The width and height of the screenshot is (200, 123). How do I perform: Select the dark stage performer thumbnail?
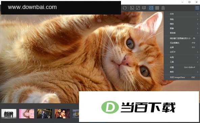pyautogui.click(x=44, y=114)
